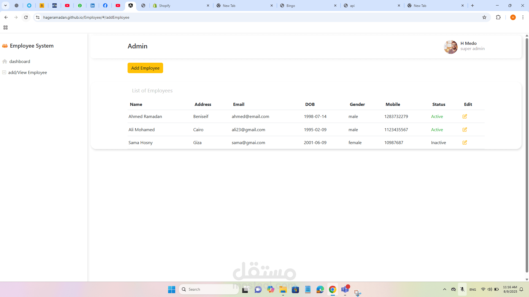
Task: Click the dashboard home icon in sidebar
Action: tap(5, 61)
